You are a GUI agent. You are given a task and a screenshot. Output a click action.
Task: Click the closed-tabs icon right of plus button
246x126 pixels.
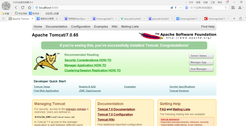(240, 19)
